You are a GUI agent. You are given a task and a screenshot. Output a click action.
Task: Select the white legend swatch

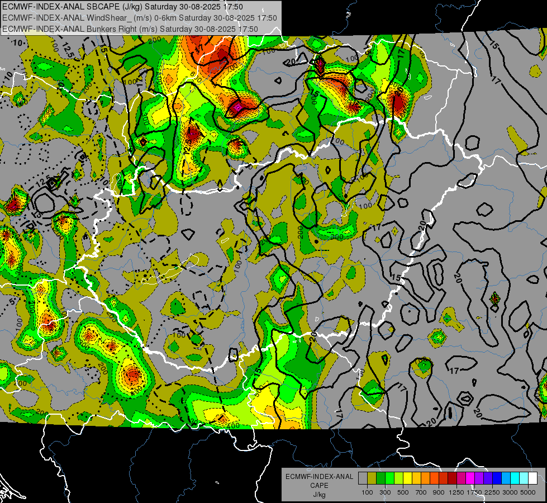click(x=532, y=478)
